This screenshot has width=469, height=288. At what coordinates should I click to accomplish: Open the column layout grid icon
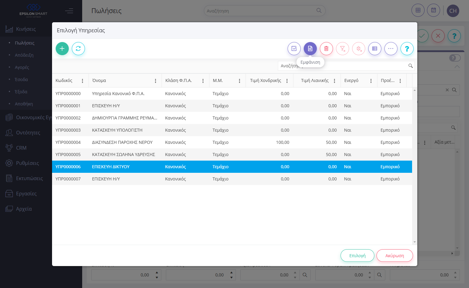pyautogui.click(x=375, y=48)
